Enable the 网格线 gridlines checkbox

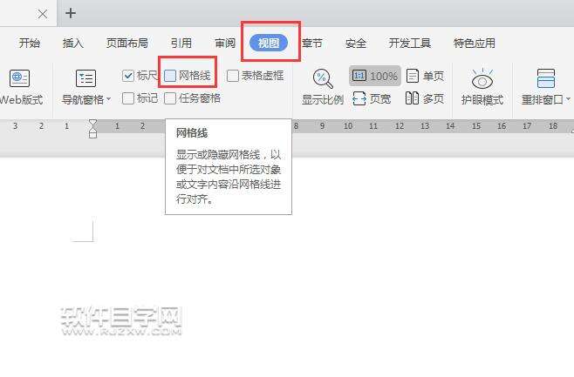tap(170, 76)
